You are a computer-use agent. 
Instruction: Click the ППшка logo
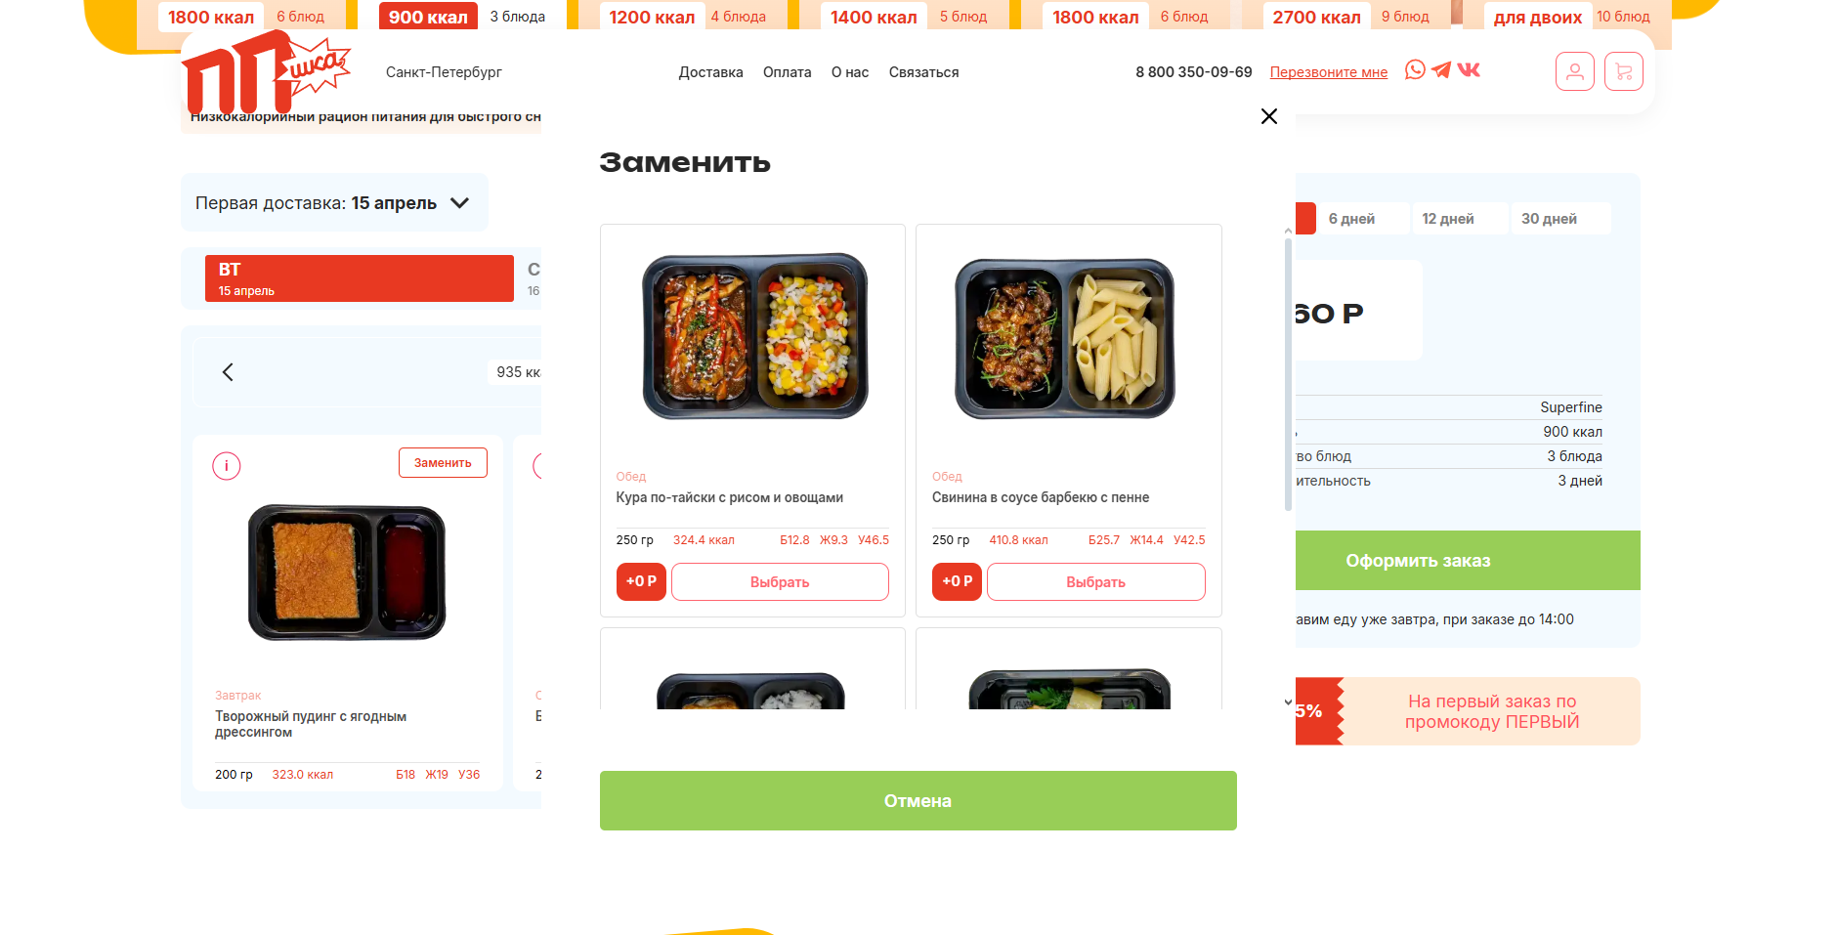(x=264, y=73)
